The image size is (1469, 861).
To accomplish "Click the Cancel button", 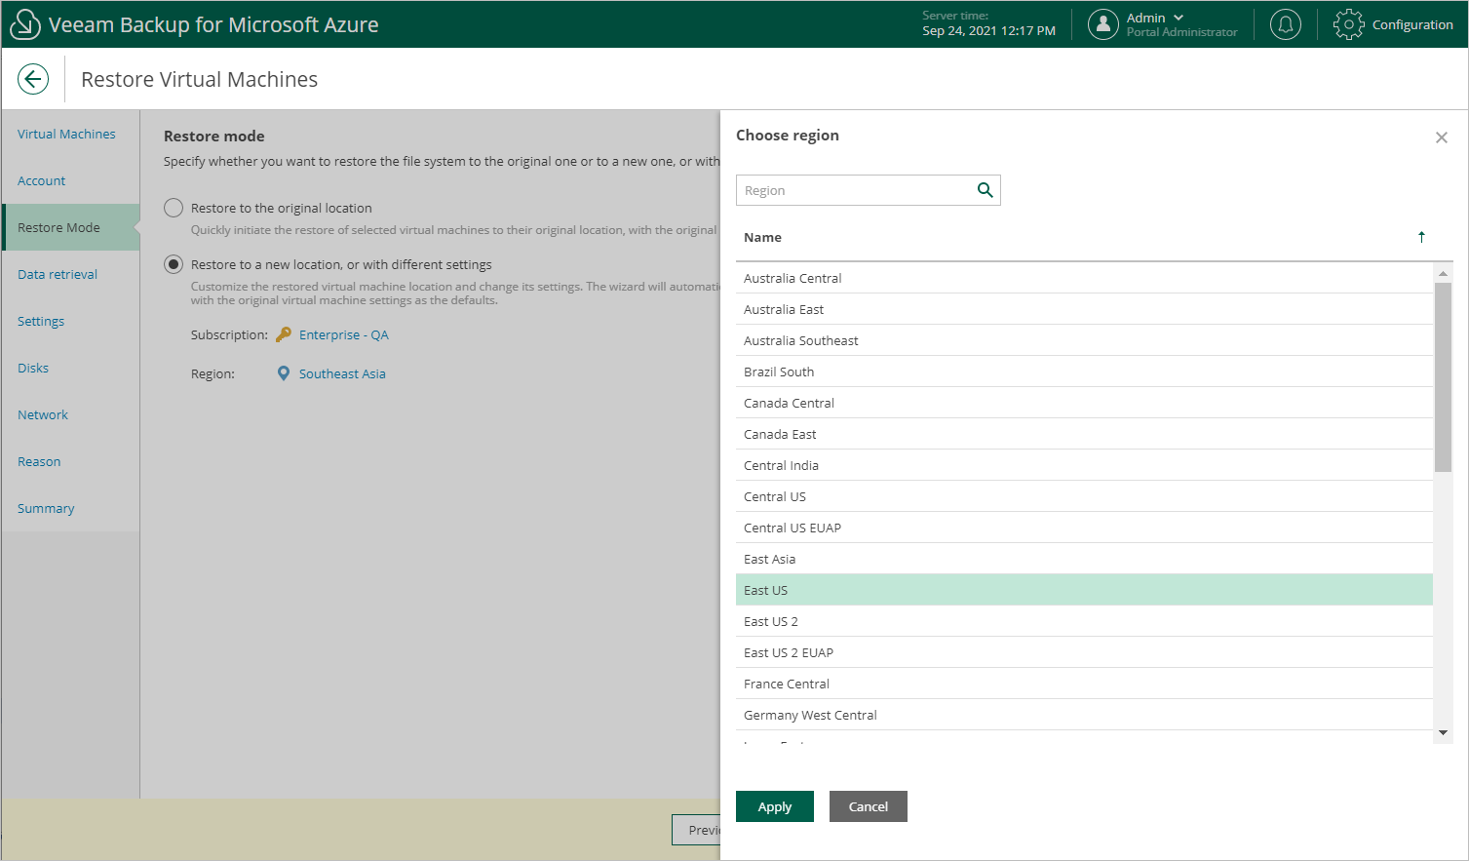I will [x=869, y=806].
